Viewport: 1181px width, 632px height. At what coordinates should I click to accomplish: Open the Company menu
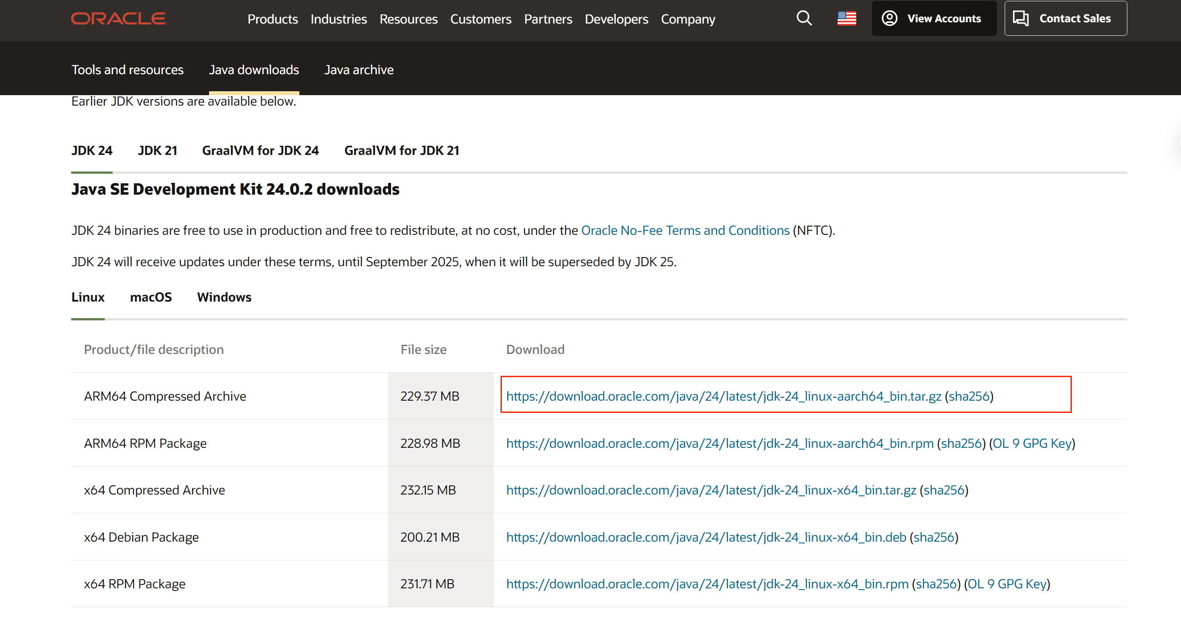click(x=688, y=19)
